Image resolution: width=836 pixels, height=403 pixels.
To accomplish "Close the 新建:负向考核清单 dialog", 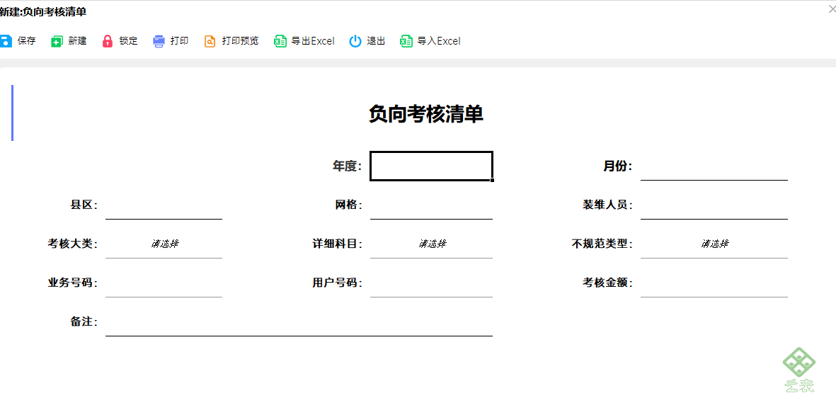I will click(832, 9).
